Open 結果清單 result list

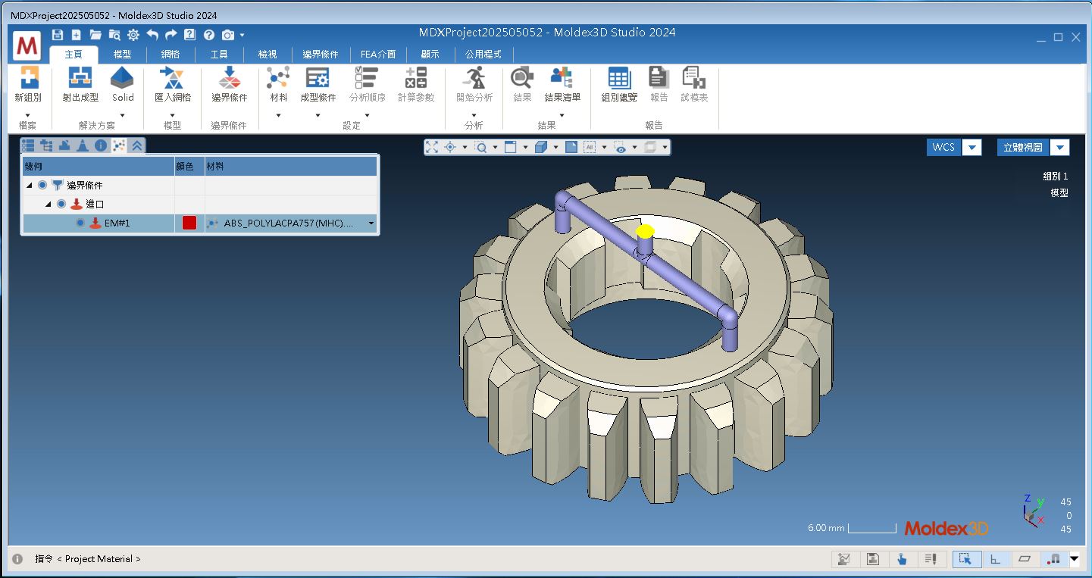(x=562, y=84)
